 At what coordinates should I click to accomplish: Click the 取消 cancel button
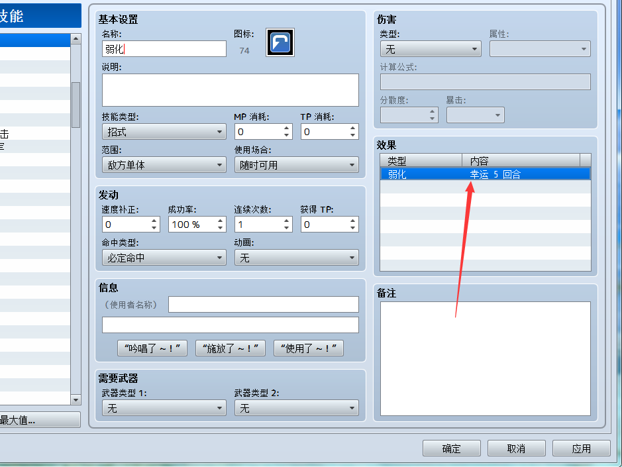click(517, 448)
